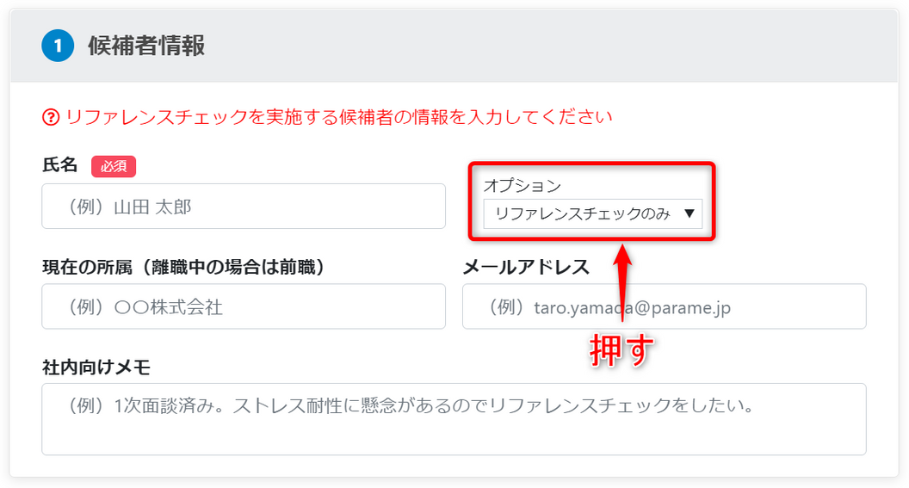Click the オプション label text
The height and width of the screenshot is (488, 909).
coord(523,185)
